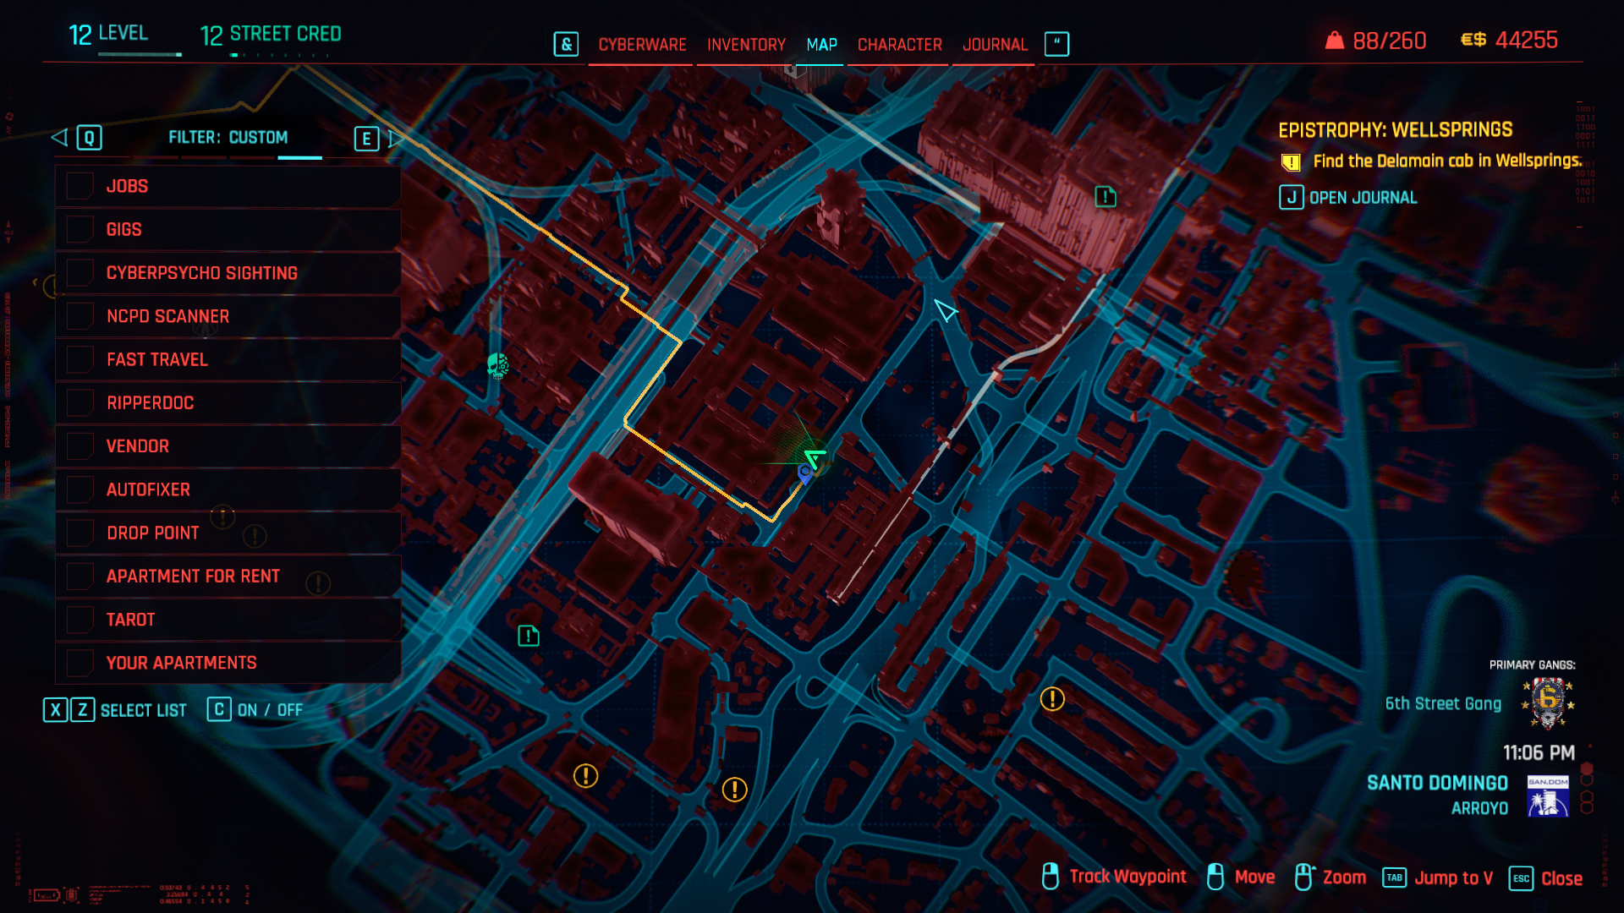Click the 6th Street Gang emblem
The width and height of the screenshot is (1624, 913).
(x=1548, y=703)
